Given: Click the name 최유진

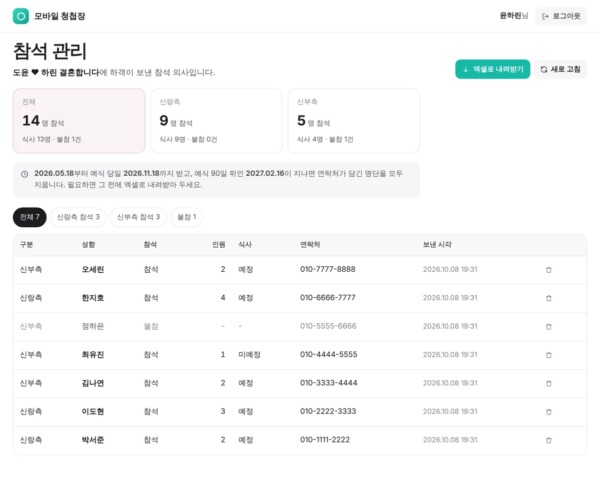Looking at the screenshot, I should 93,354.
